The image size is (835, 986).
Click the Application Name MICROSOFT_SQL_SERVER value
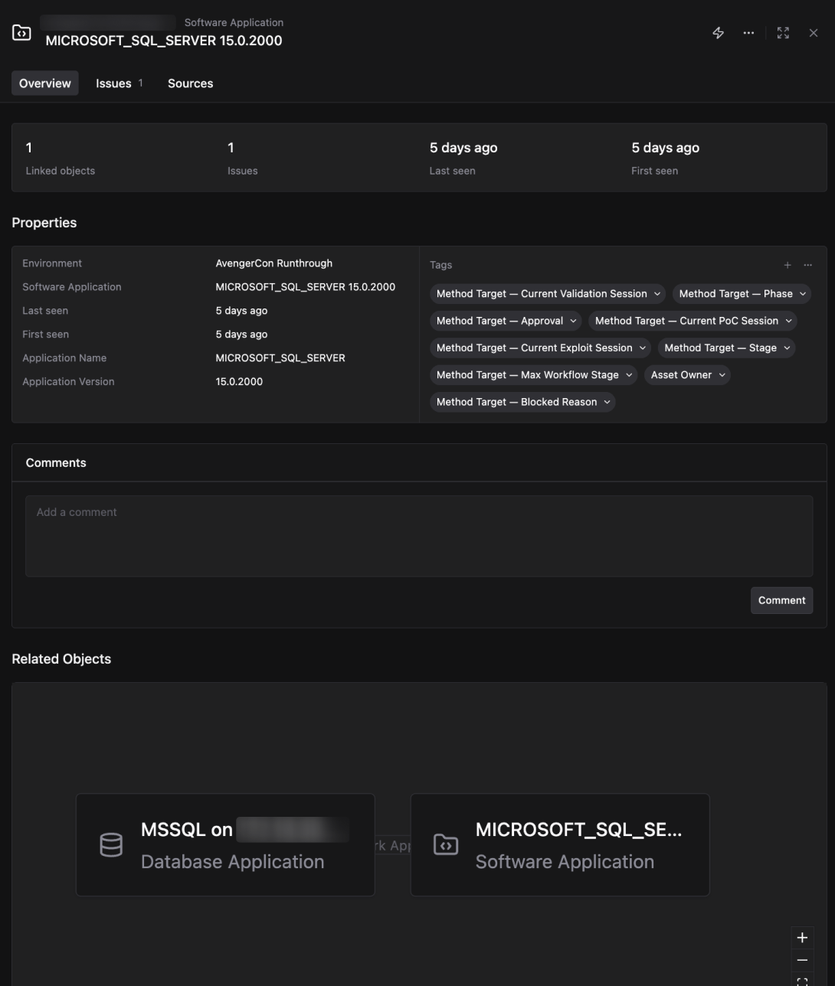point(280,358)
